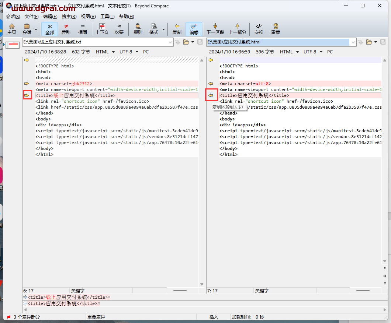The image size is (391, 323).
Task: Click the right save file icon
Action: pos(383,42)
